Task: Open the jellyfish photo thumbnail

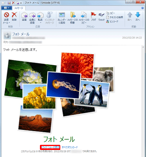Action: tap(64, 85)
